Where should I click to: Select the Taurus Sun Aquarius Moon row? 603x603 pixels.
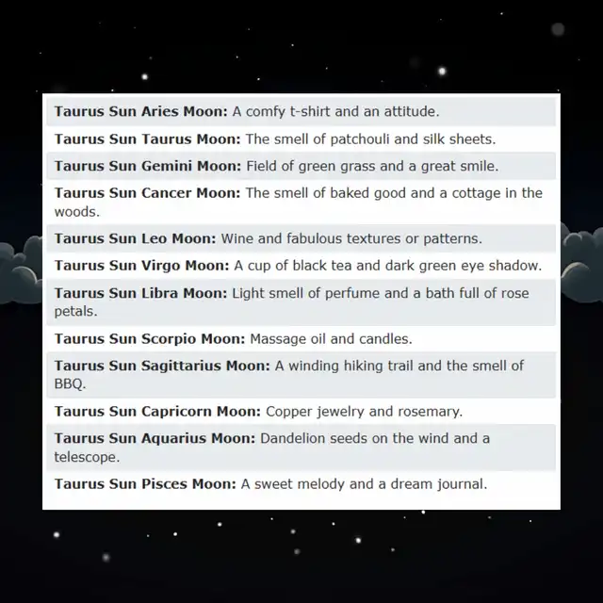[x=301, y=448]
